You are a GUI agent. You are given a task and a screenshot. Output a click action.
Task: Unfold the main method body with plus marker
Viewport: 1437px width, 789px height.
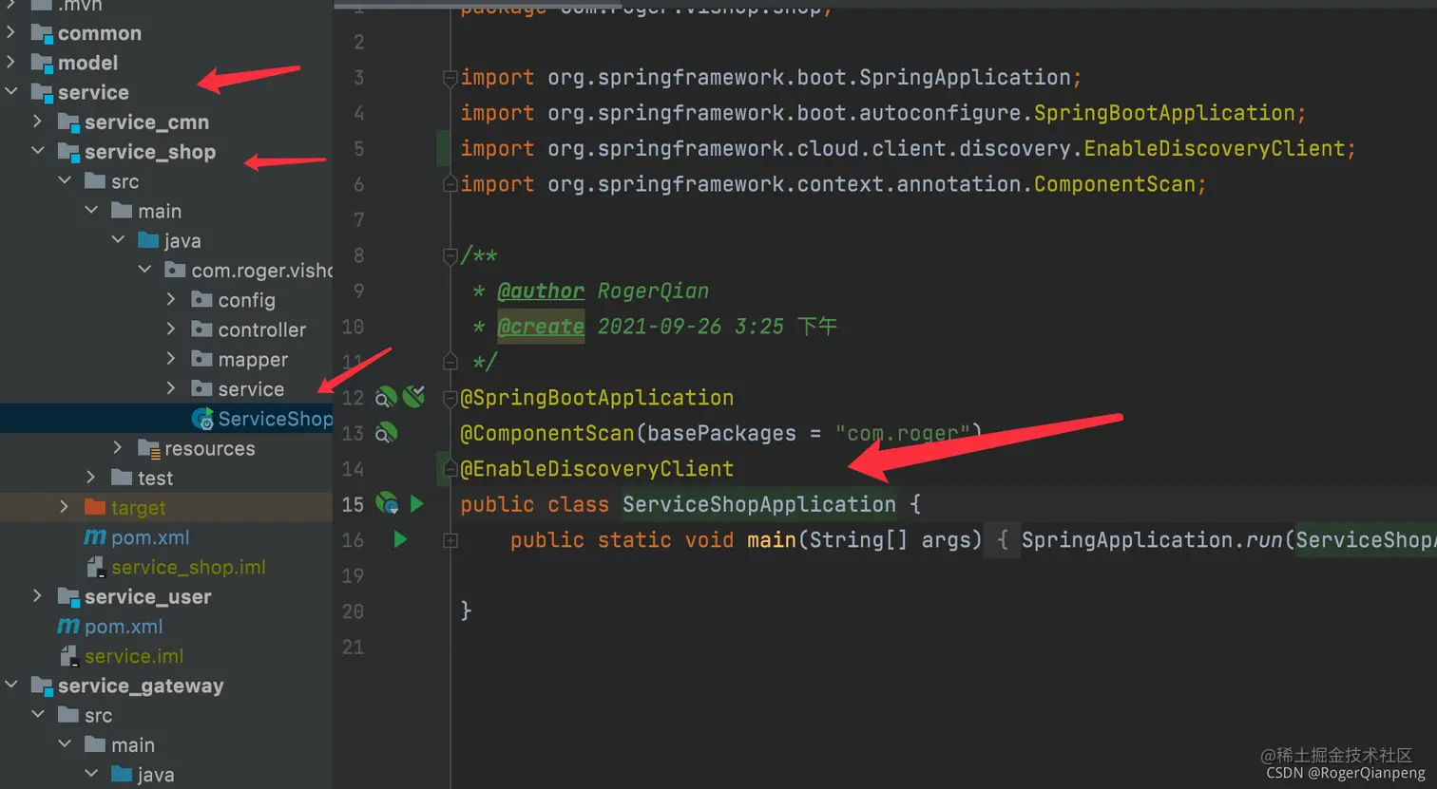pos(450,540)
